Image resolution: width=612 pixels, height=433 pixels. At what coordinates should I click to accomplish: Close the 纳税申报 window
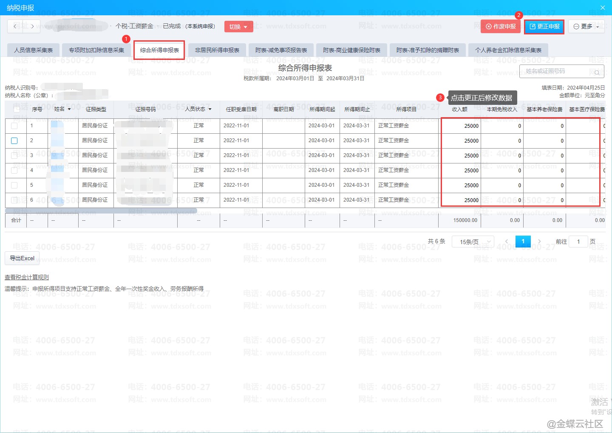point(603,8)
